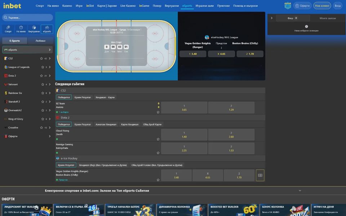Expand the CS2 chevron in sidebar
This screenshot has width=346, height=216.
[x=50, y=58]
